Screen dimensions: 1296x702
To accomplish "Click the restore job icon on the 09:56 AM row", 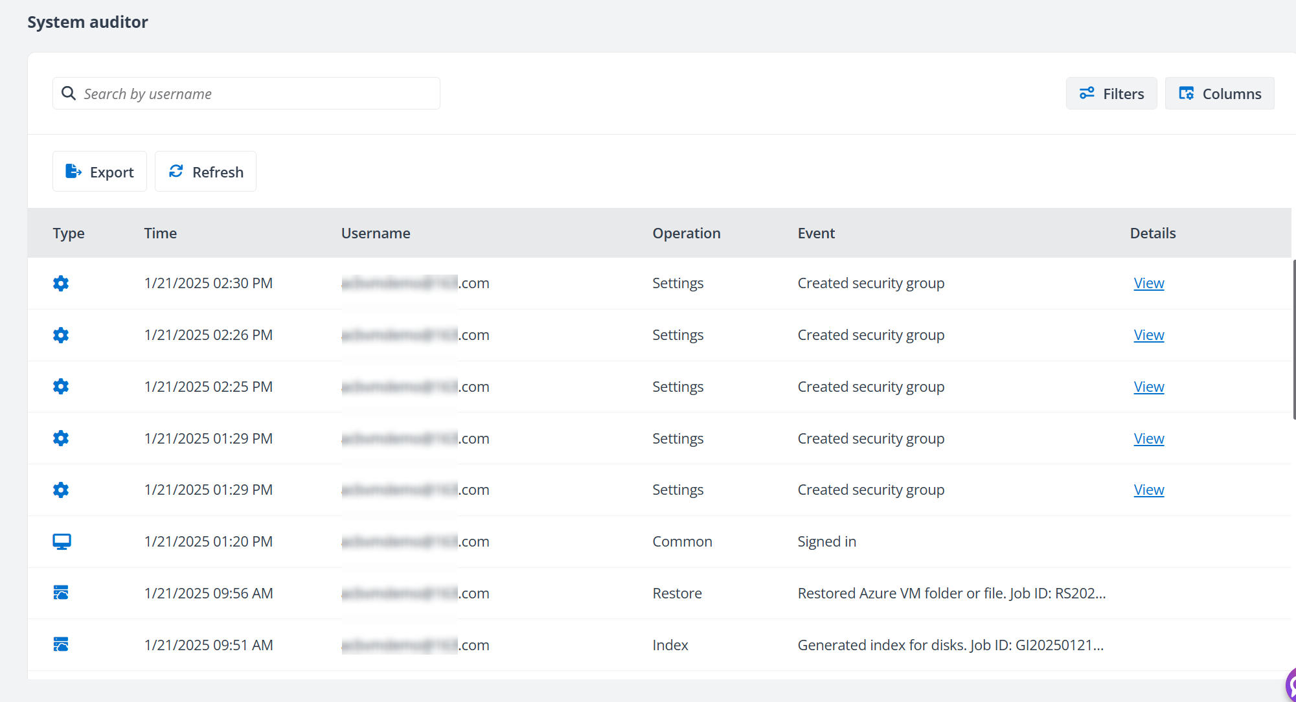I will [x=61, y=593].
